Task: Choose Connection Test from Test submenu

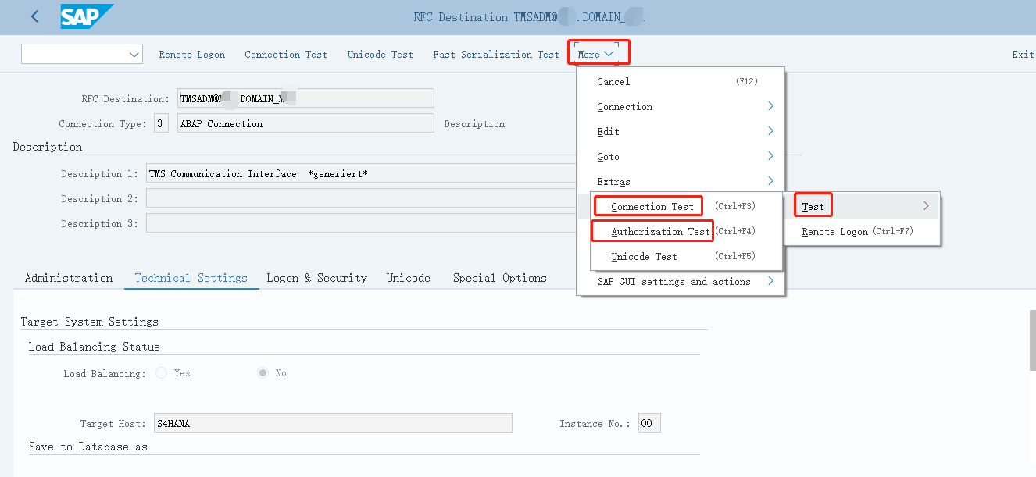Action: pyautogui.click(x=652, y=207)
